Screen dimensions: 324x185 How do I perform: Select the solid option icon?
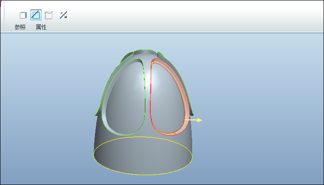click(23, 15)
